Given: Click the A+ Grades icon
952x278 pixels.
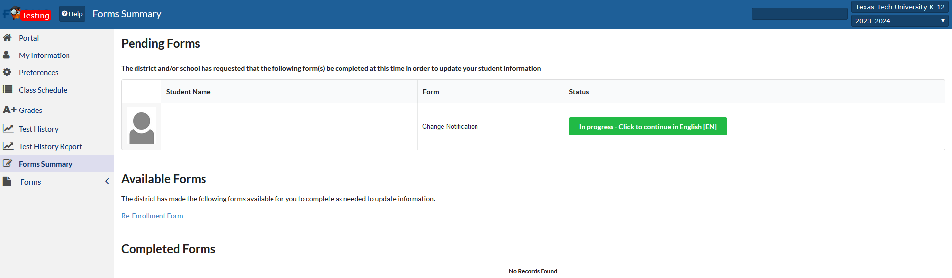Looking at the screenshot, I should (9, 110).
